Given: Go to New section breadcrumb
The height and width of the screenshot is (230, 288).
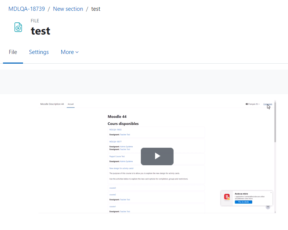Looking at the screenshot, I should tap(68, 9).
